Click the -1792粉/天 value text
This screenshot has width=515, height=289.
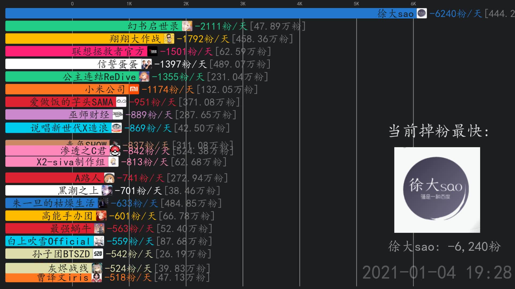203,39
